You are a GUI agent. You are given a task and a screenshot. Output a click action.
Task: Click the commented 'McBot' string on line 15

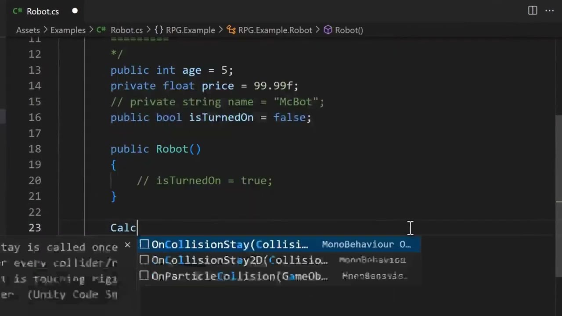296,102
